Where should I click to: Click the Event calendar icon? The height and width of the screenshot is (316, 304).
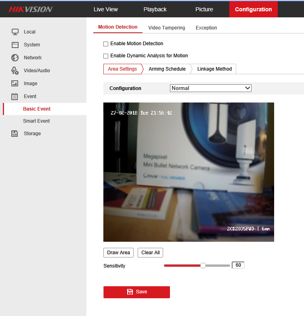click(15, 96)
